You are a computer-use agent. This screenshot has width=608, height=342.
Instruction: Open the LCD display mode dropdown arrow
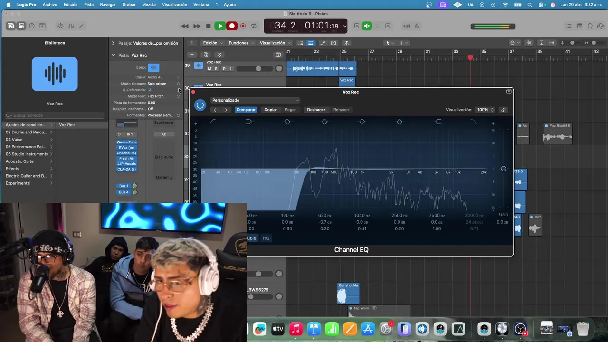pyautogui.click(x=344, y=26)
